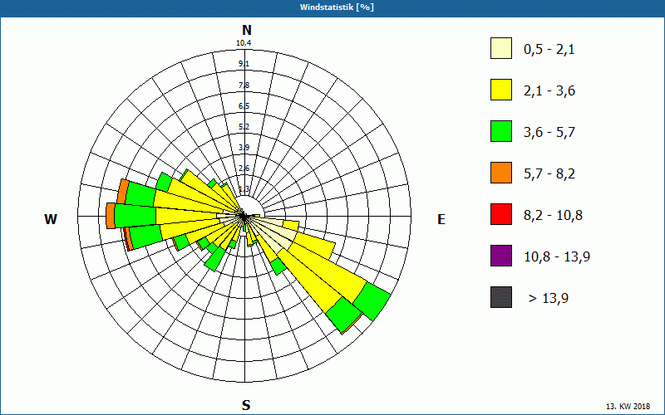Click the orange 5,7 - 8,2 legend swatch
The image size is (665, 415).
click(501, 173)
